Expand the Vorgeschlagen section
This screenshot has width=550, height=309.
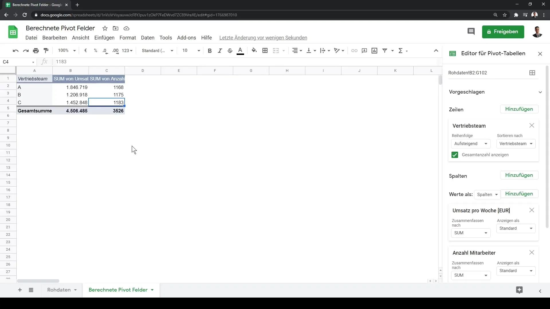[x=541, y=92]
